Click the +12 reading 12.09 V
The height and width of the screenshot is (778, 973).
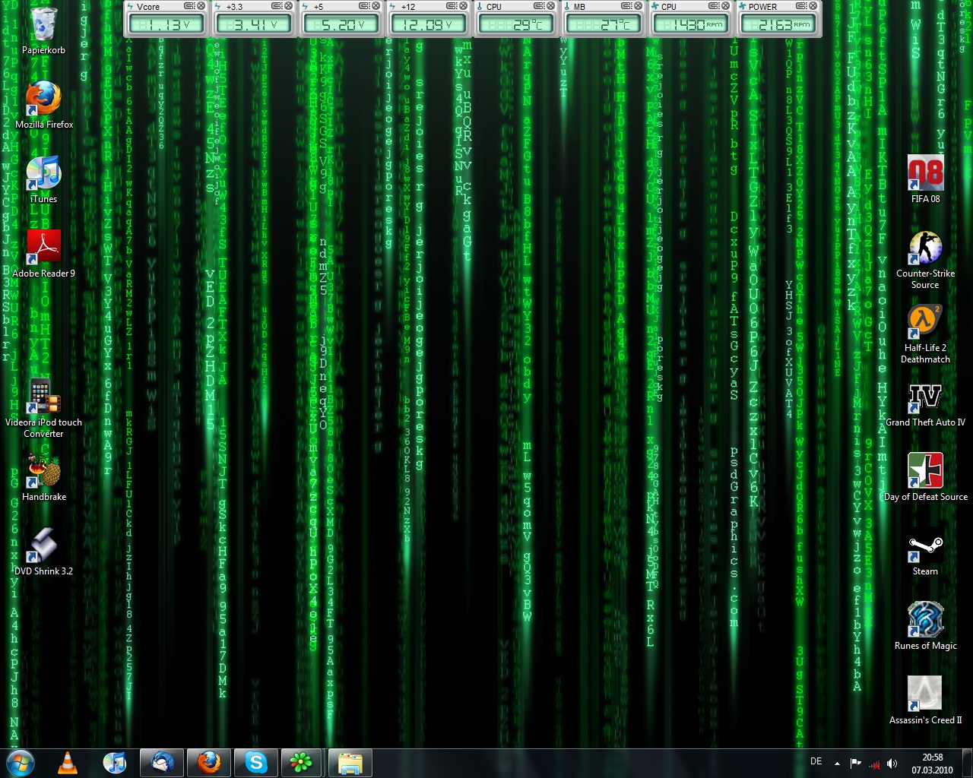point(429,24)
